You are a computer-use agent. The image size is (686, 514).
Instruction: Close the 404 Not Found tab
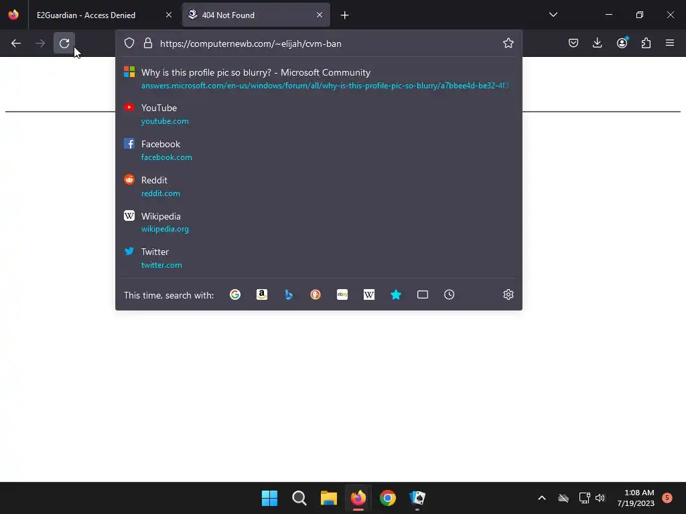(320, 15)
